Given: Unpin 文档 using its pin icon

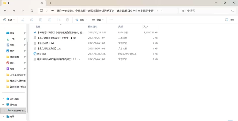Looking at the screenshot, I should click(25, 45).
